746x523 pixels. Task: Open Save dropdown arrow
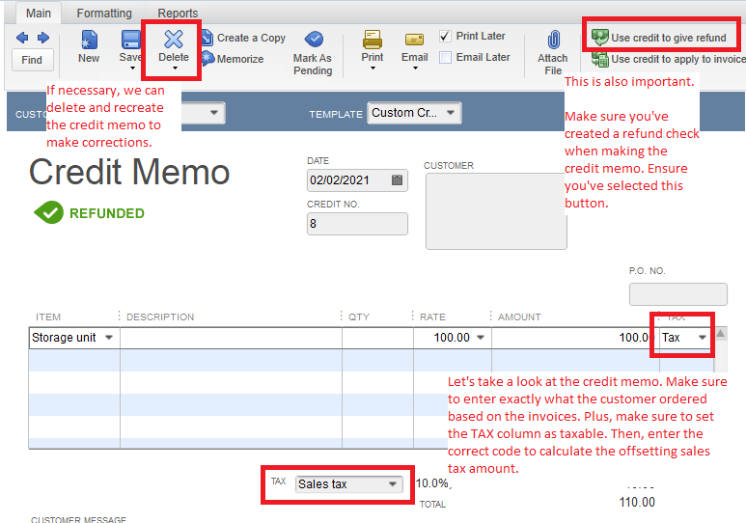[132, 69]
